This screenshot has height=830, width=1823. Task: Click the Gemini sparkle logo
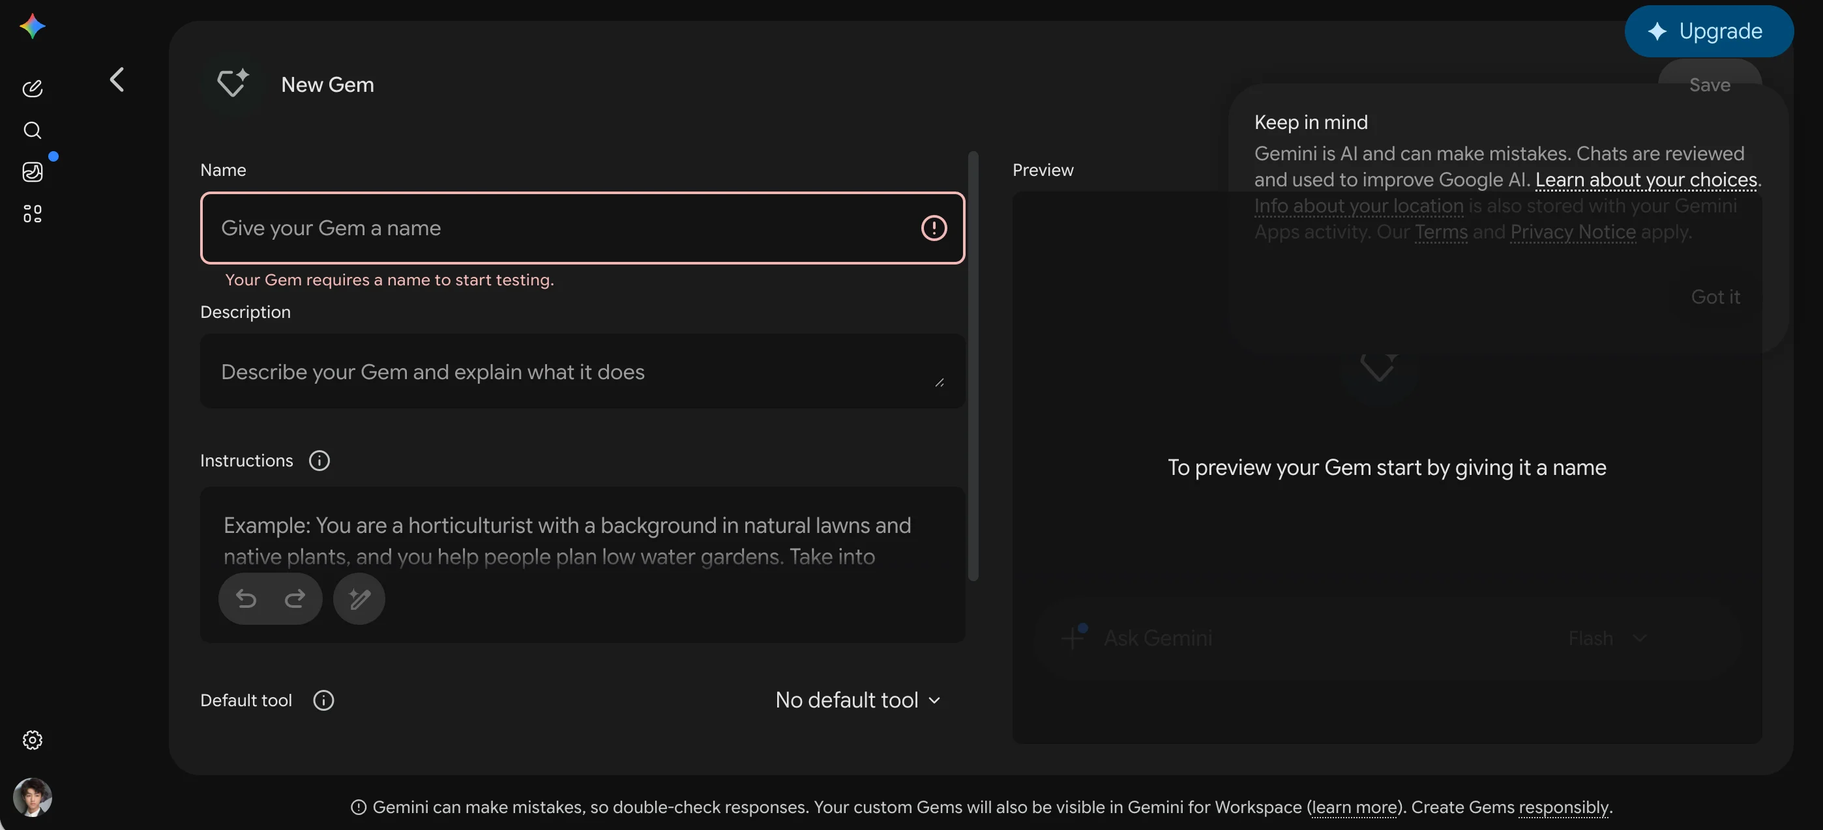pos(33,27)
